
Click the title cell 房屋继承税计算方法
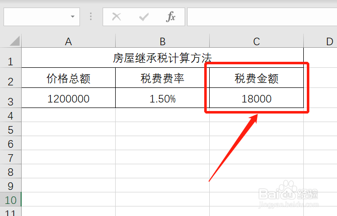[162, 58]
